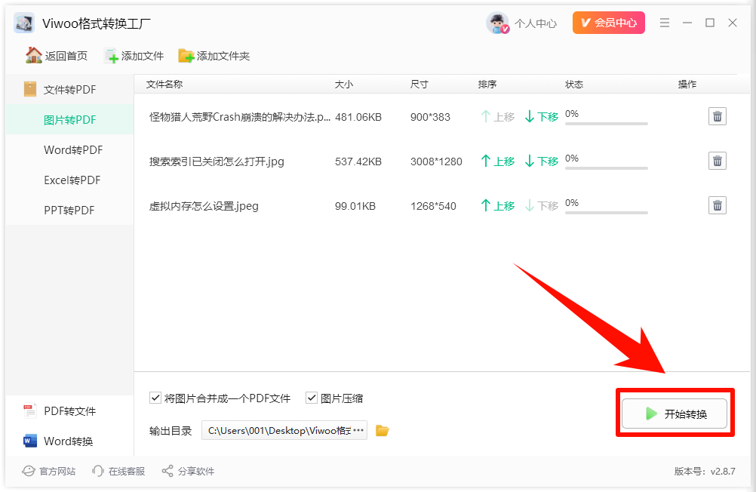
Task: Move 搜索索引已关闭怎么打开.jpg down with 下移
Action: 542,161
